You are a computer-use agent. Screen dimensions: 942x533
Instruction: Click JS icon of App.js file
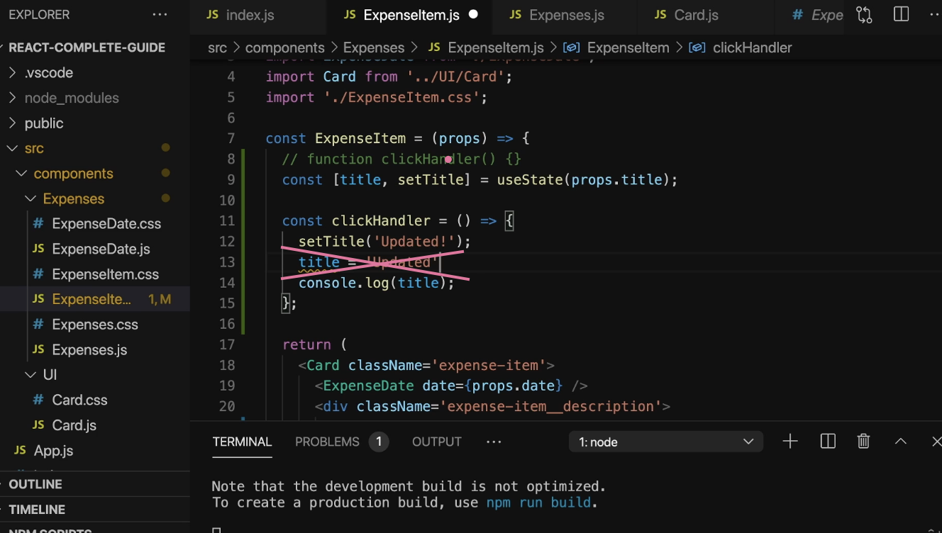pos(21,450)
